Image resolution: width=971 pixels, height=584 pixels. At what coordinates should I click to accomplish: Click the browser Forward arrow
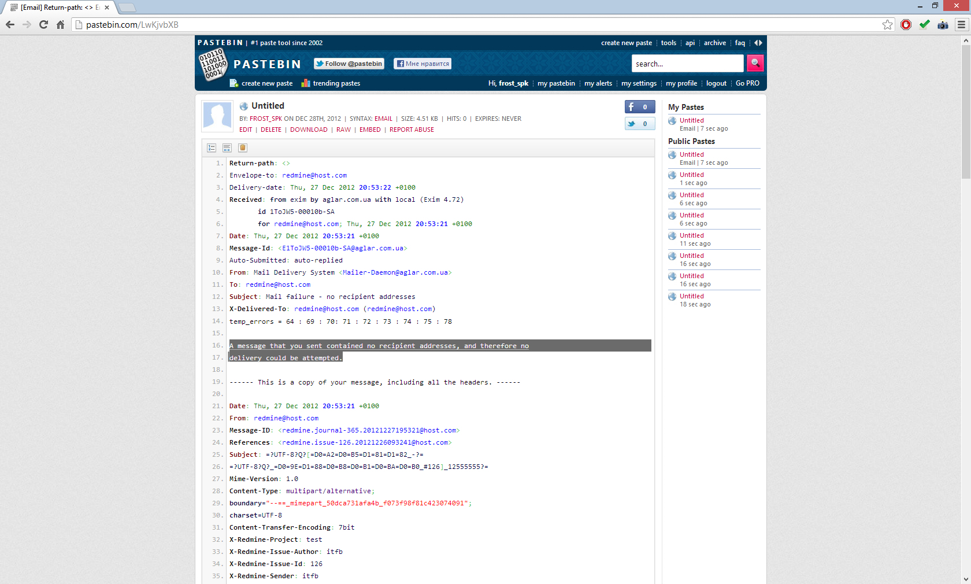coord(27,24)
